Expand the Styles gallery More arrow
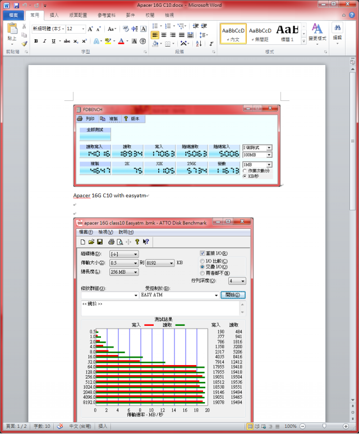Viewport: 359px width, 434px height. coord(304,41)
